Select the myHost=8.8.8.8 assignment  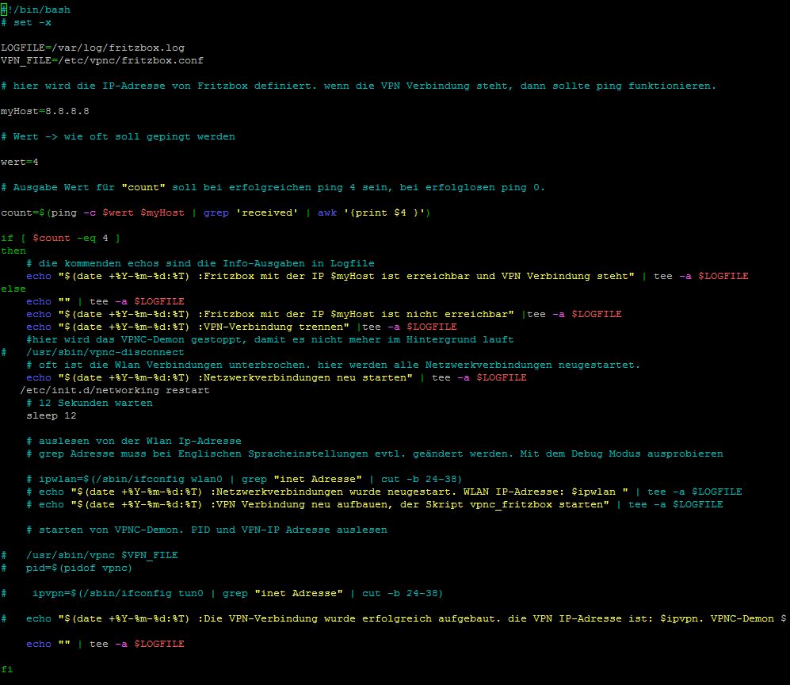click(45, 112)
